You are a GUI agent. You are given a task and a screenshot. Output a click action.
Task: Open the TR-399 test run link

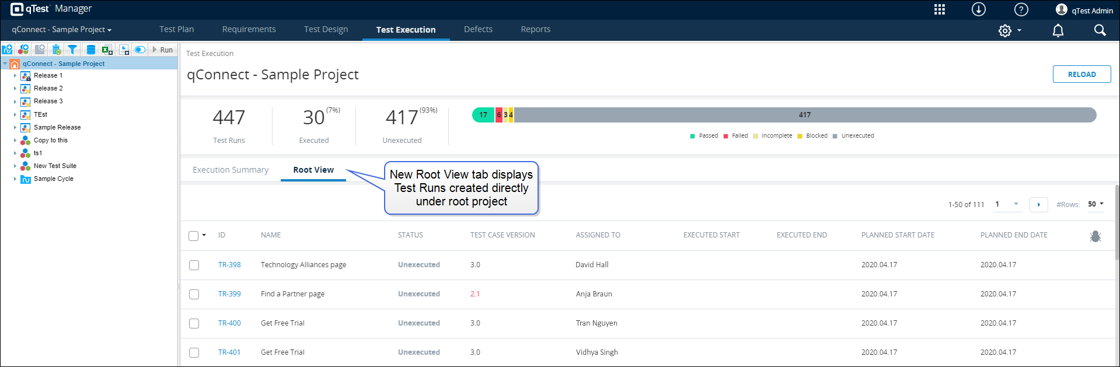click(229, 294)
